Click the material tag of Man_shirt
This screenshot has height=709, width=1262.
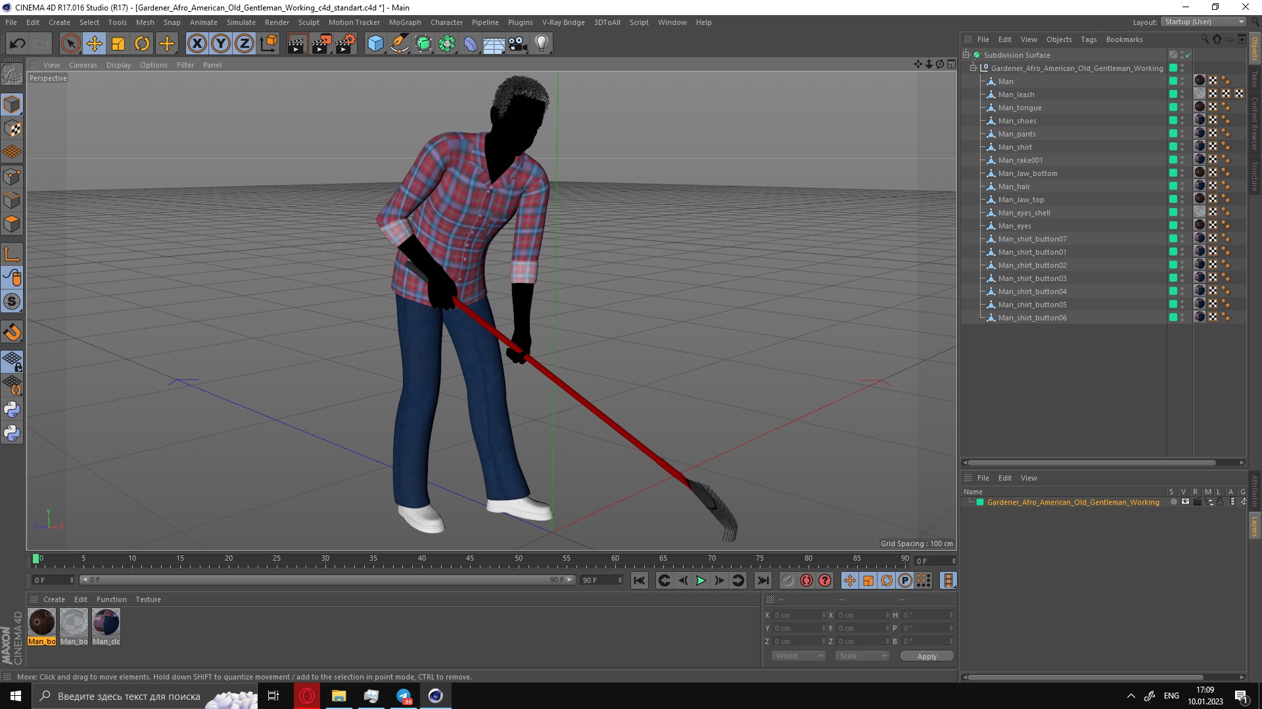[x=1200, y=146]
